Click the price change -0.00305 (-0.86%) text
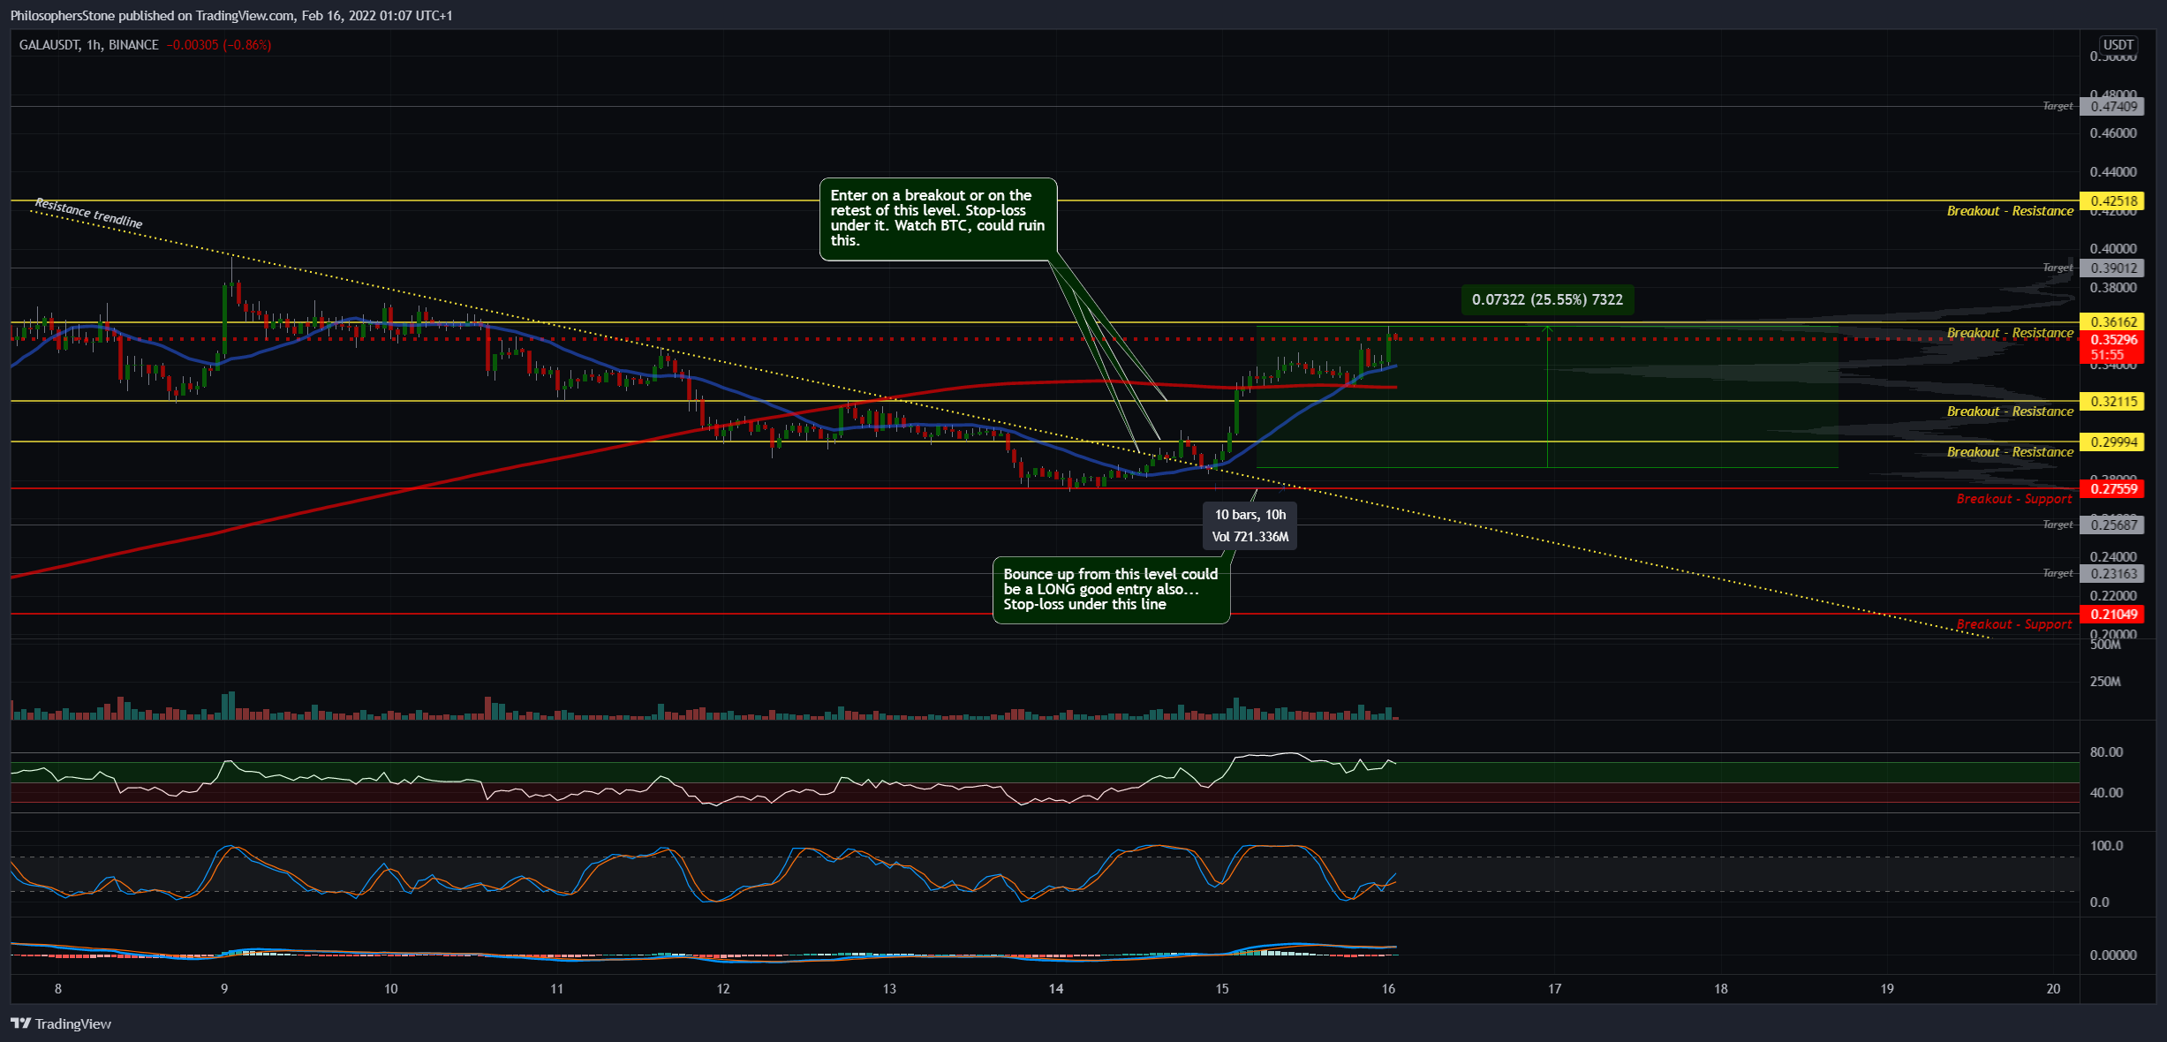Image resolution: width=2167 pixels, height=1042 pixels. pos(218,44)
